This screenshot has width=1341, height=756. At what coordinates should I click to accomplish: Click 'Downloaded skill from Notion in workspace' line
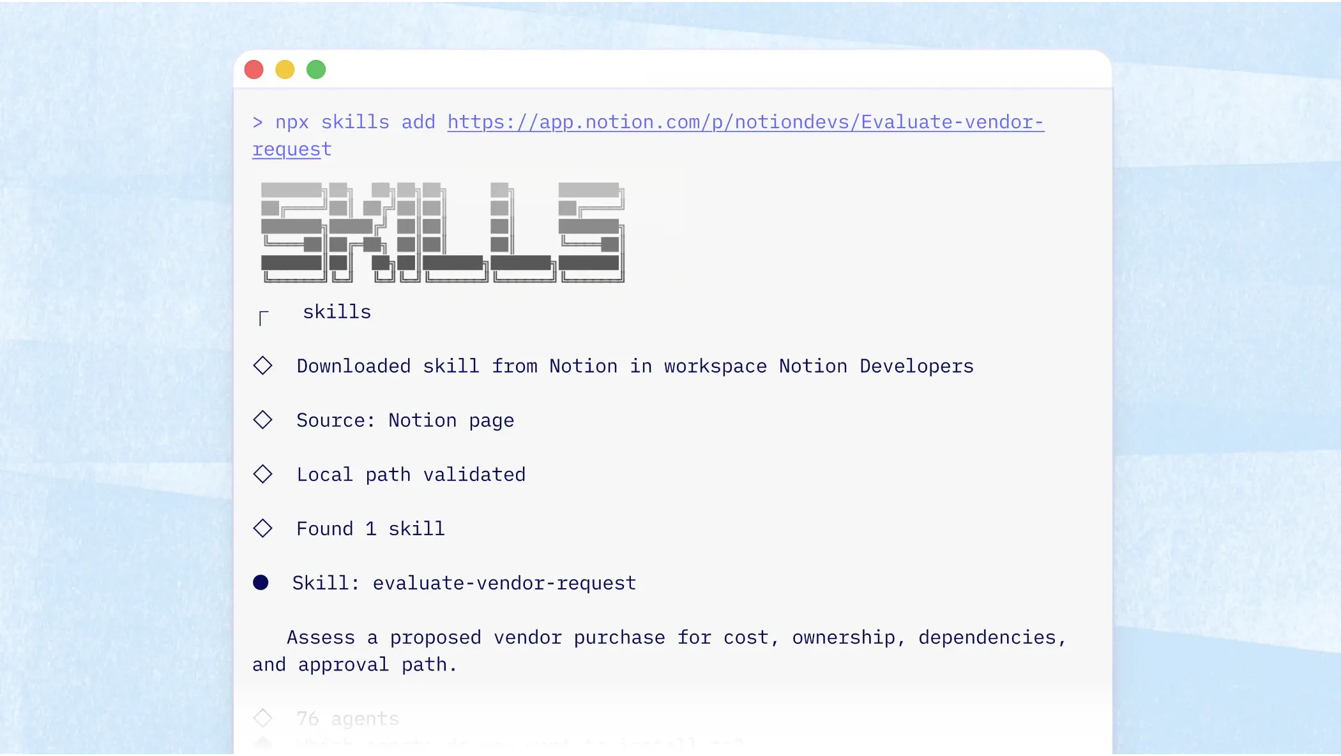click(635, 366)
